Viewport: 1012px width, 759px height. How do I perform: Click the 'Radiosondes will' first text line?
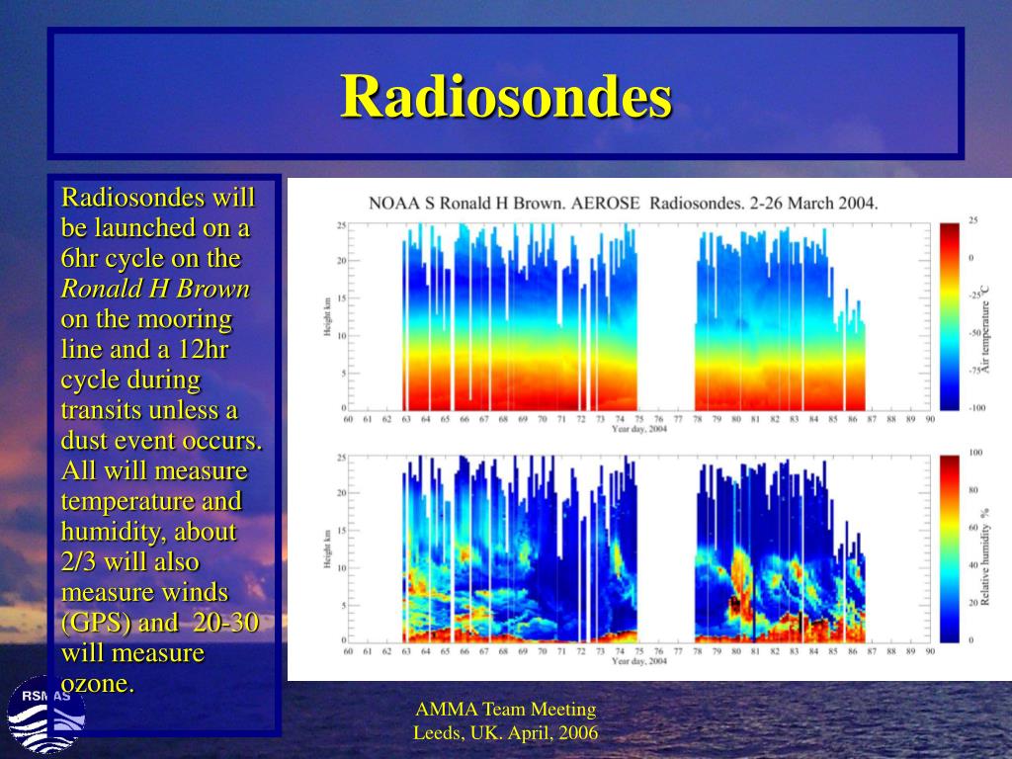[x=158, y=197]
